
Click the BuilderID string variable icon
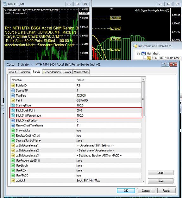tap(13, 86)
